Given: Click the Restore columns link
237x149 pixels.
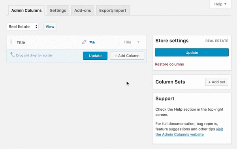Looking at the screenshot, I should (x=169, y=64).
